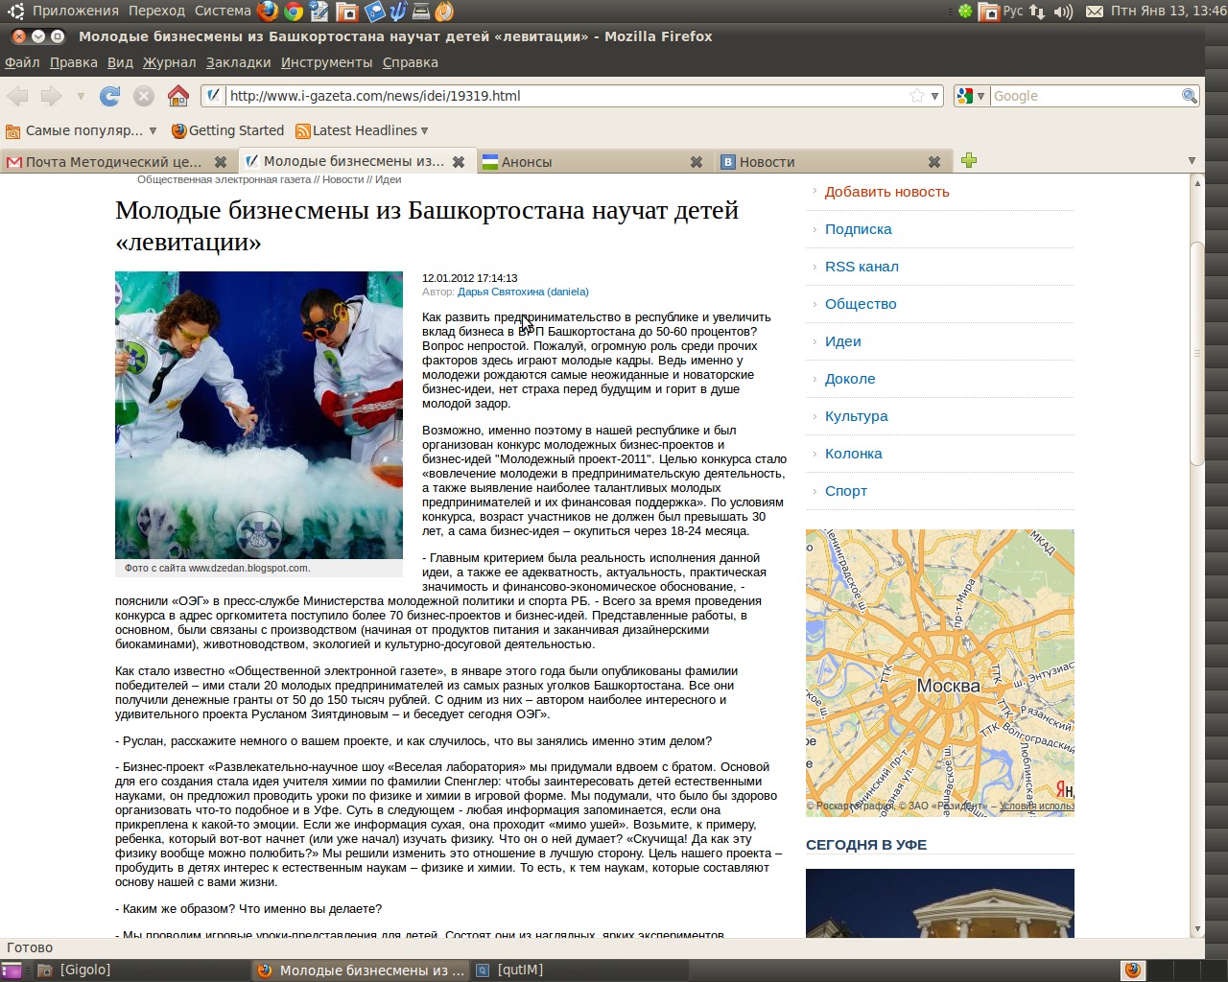Open the RSS канал link

point(862,267)
